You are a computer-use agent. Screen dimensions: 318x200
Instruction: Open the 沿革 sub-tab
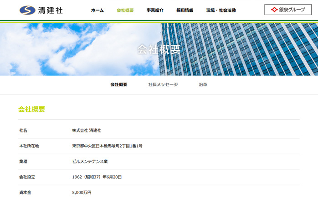(x=203, y=84)
